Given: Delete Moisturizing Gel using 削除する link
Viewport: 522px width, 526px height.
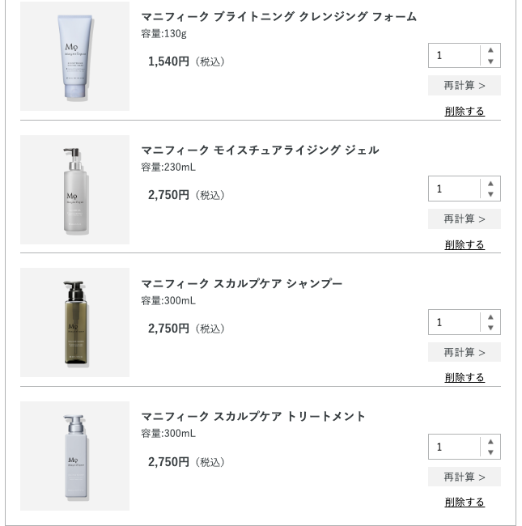Looking at the screenshot, I should tap(465, 244).
